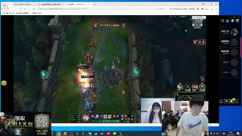
Task: Click first champion icon in client header
Action: pos(222,21)
